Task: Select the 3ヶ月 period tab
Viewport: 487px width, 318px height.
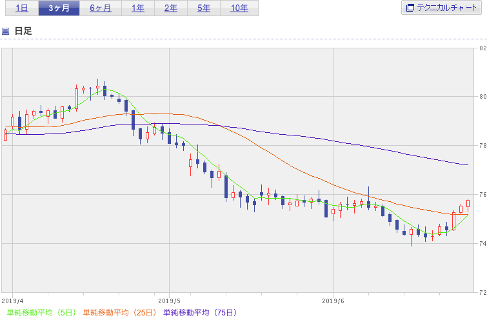Action: click(x=59, y=8)
